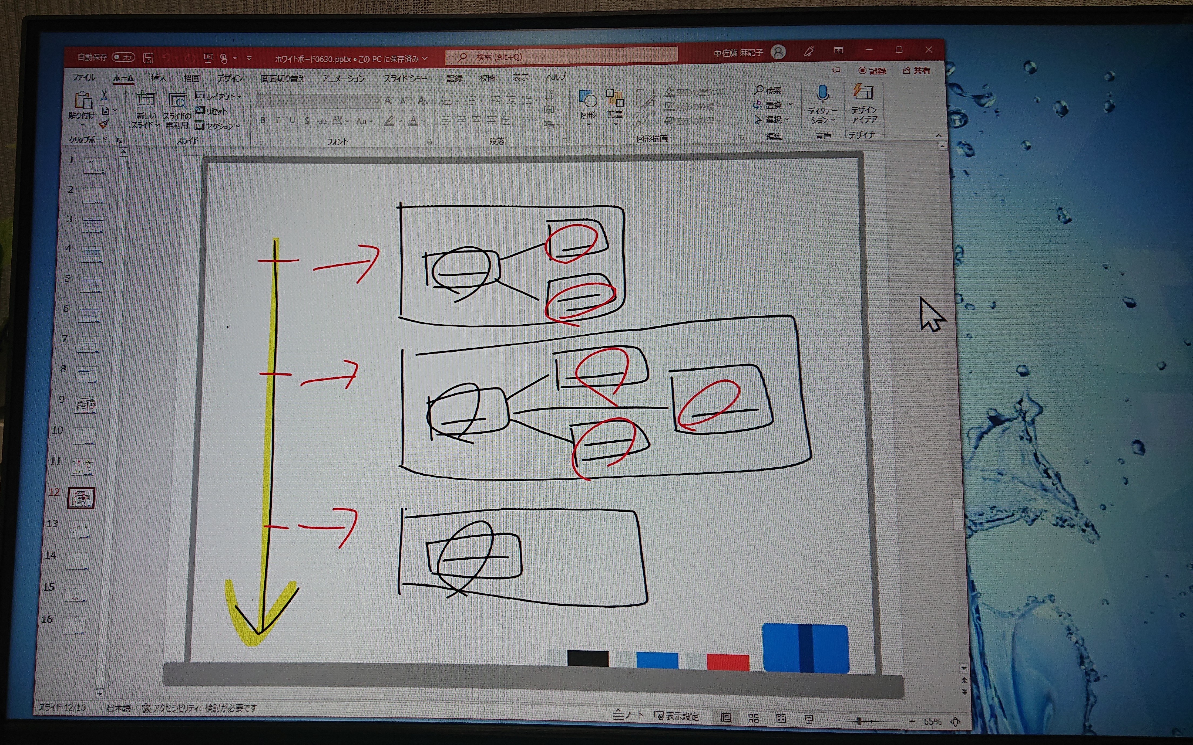
Task: Switch to Slide Sorter view icon
Action: (753, 718)
